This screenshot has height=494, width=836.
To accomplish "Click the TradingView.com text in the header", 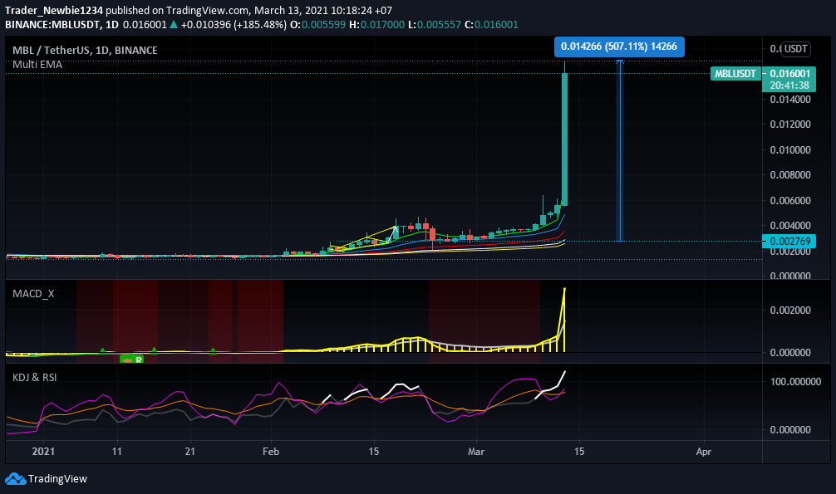I will pyautogui.click(x=208, y=10).
